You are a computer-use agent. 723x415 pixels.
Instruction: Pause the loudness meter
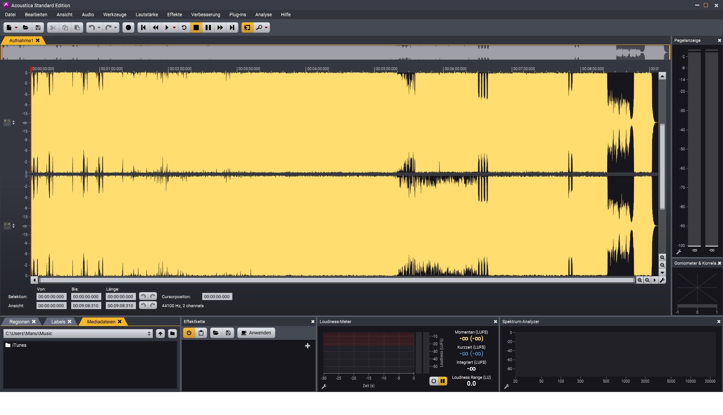click(443, 381)
